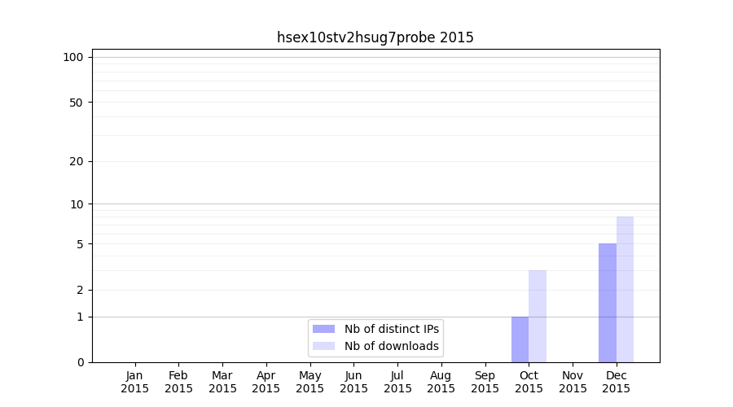Select the 'Nb of downloads' legend label
This screenshot has width=733, height=407.
click(392, 346)
